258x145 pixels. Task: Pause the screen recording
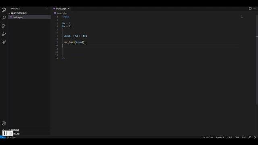[x=5, y=133]
